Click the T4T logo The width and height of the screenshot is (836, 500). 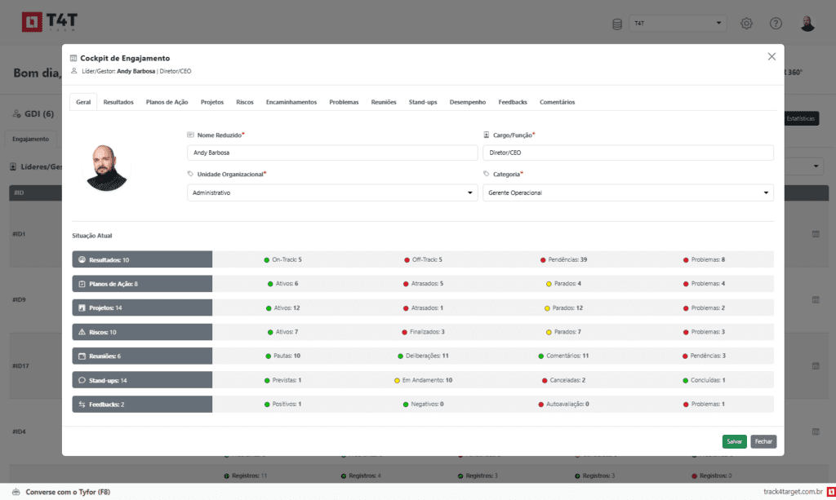[x=48, y=23]
